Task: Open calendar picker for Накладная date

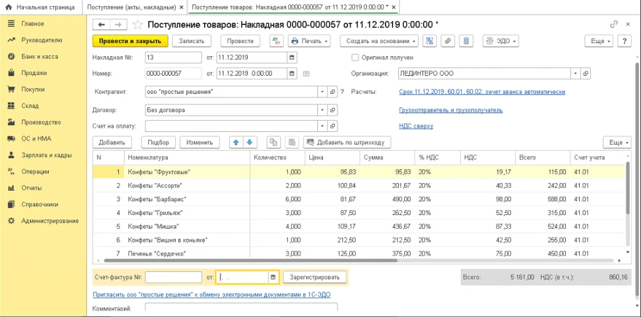Action: coord(292,58)
